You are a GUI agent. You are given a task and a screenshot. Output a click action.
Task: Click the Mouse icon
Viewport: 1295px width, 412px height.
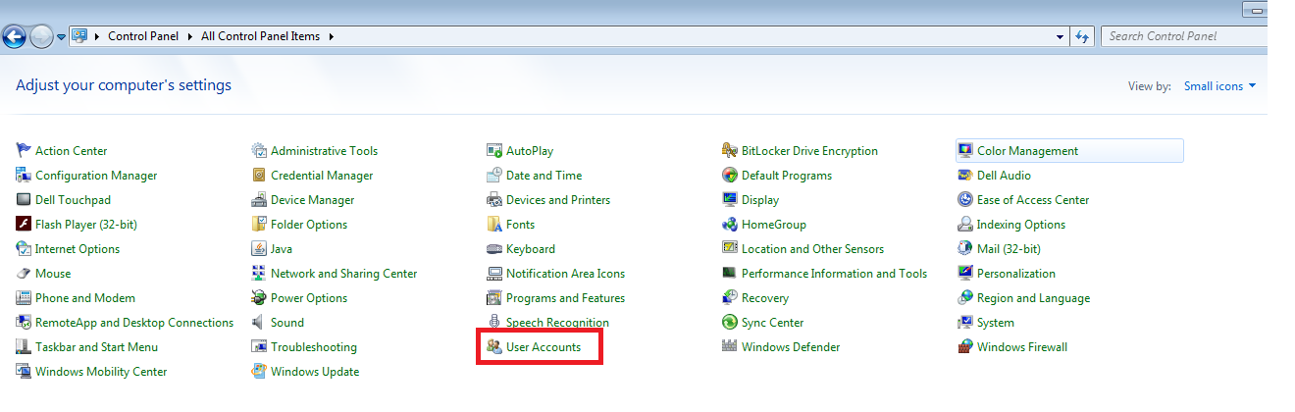point(24,273)
